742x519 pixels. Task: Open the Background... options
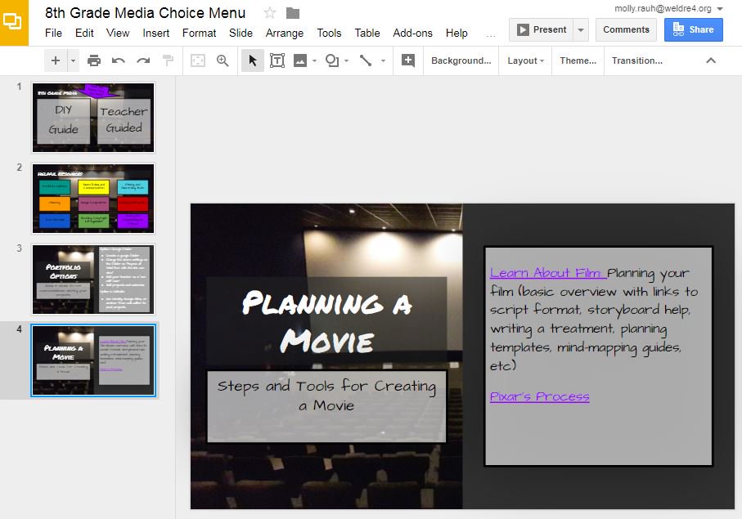pos(461,60)
